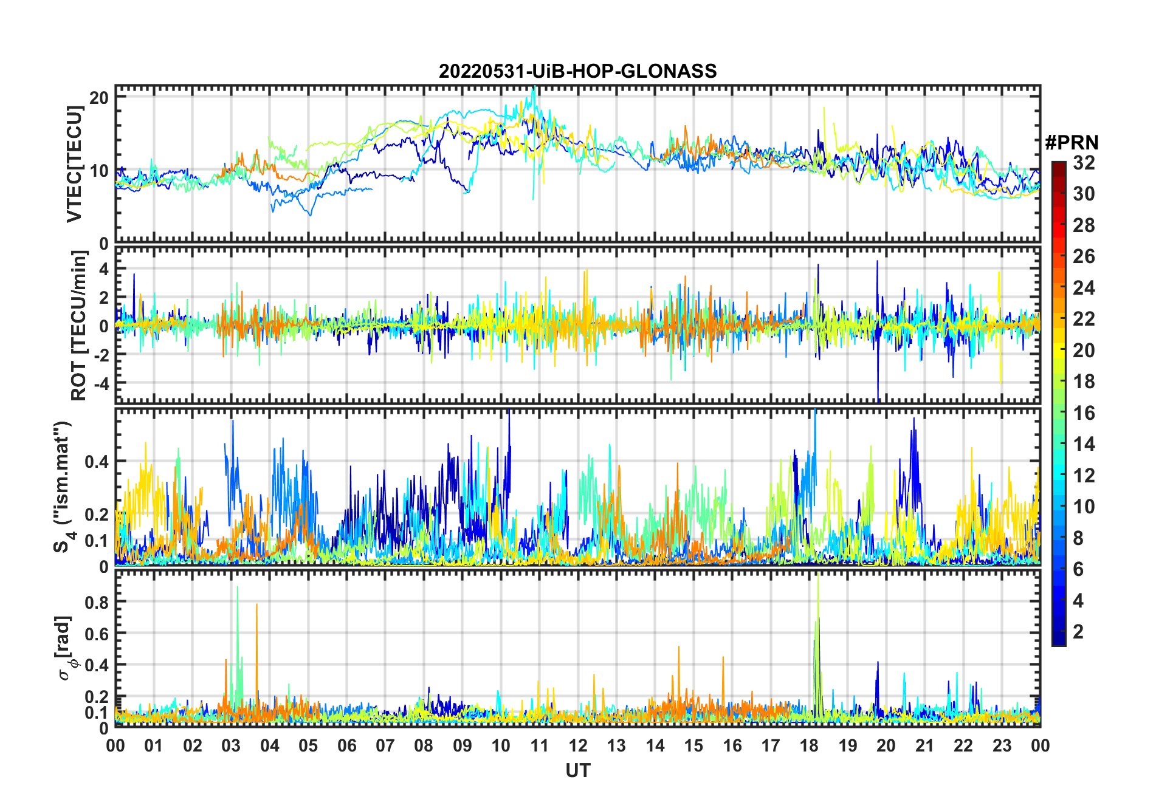Select hour label "22" on the UT axis
This screenshot has width=1156, height=808.
tap(963, 745)
